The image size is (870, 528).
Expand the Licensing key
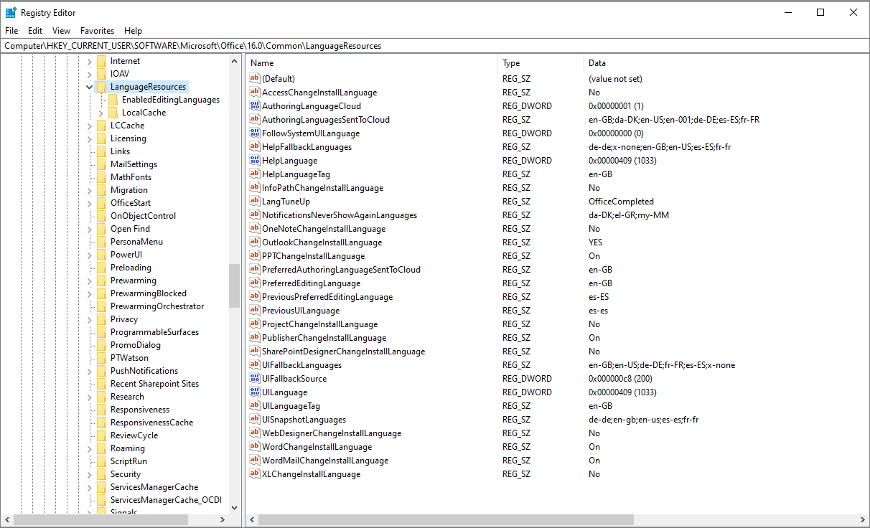click(x=90, y=138)
